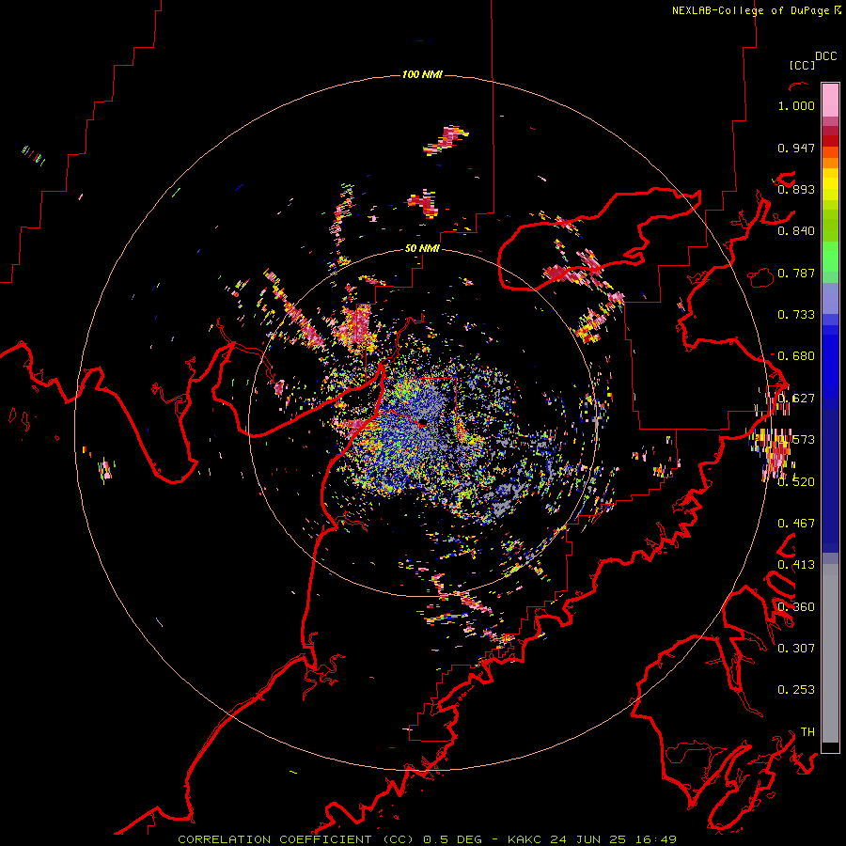Click the 100 NMI range ring label

[x=422, y=74]
